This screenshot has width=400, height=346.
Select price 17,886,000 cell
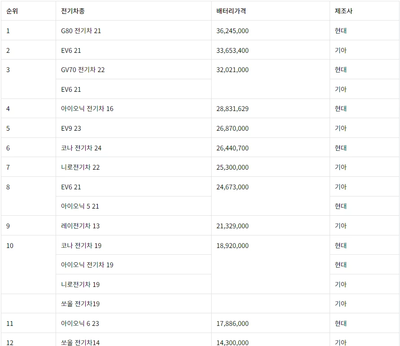point(270,323)
